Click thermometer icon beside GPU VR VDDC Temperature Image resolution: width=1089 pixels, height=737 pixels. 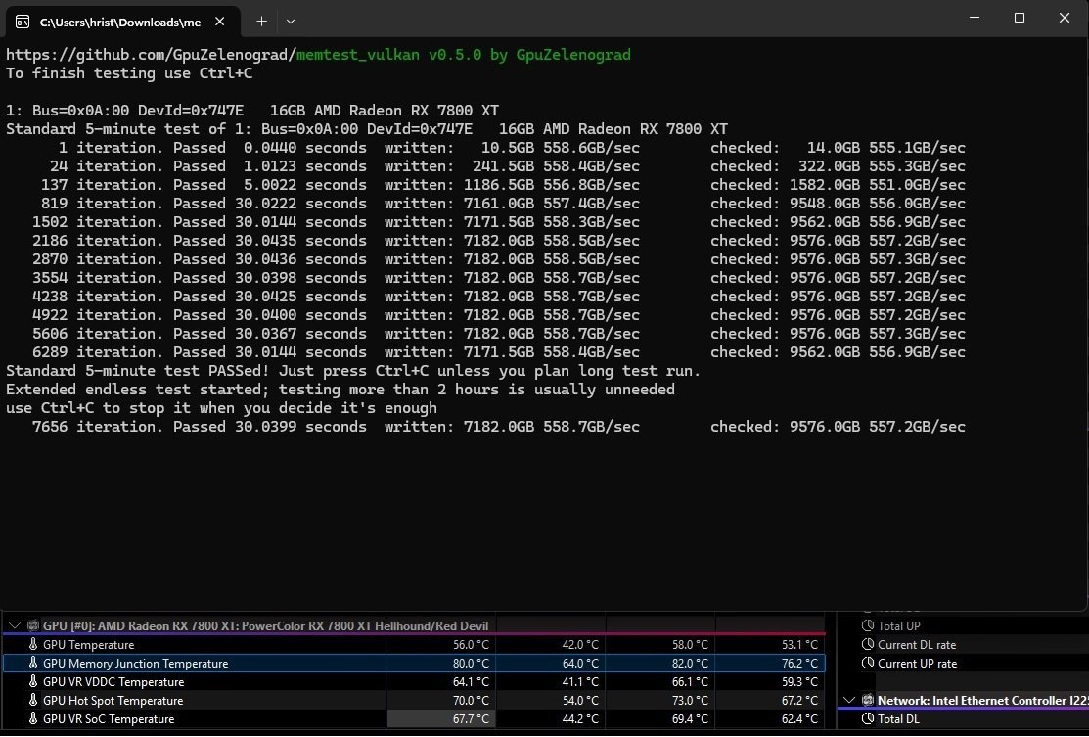[x=32, y=682]
